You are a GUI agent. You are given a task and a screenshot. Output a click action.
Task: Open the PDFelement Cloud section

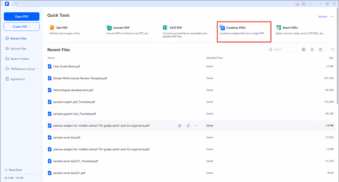point(22,69)
